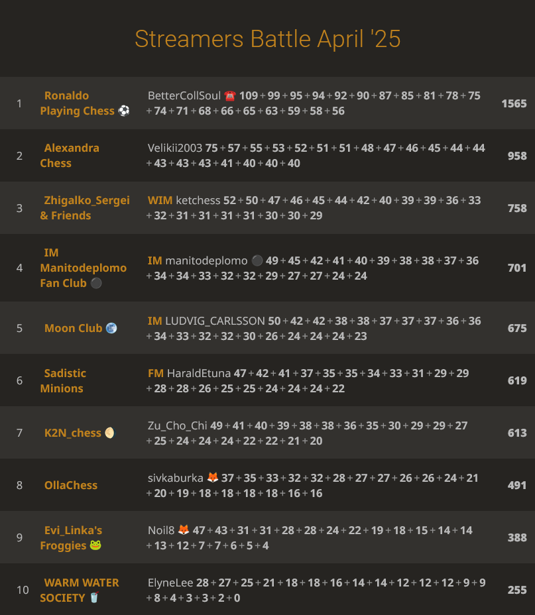
Task: Open the Sadistic Minions team
Action: (64, 381)
